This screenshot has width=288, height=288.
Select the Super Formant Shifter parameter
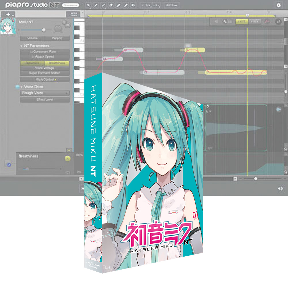click(45, 73)
